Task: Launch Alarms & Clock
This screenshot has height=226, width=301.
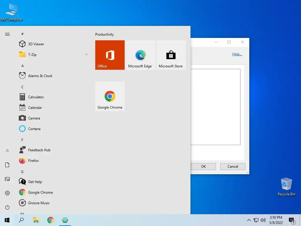Action: point(54,76)
